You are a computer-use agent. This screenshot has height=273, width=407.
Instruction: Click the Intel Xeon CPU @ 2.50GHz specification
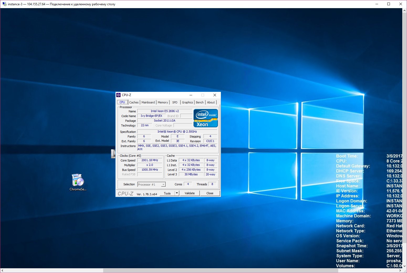point(177,132)
